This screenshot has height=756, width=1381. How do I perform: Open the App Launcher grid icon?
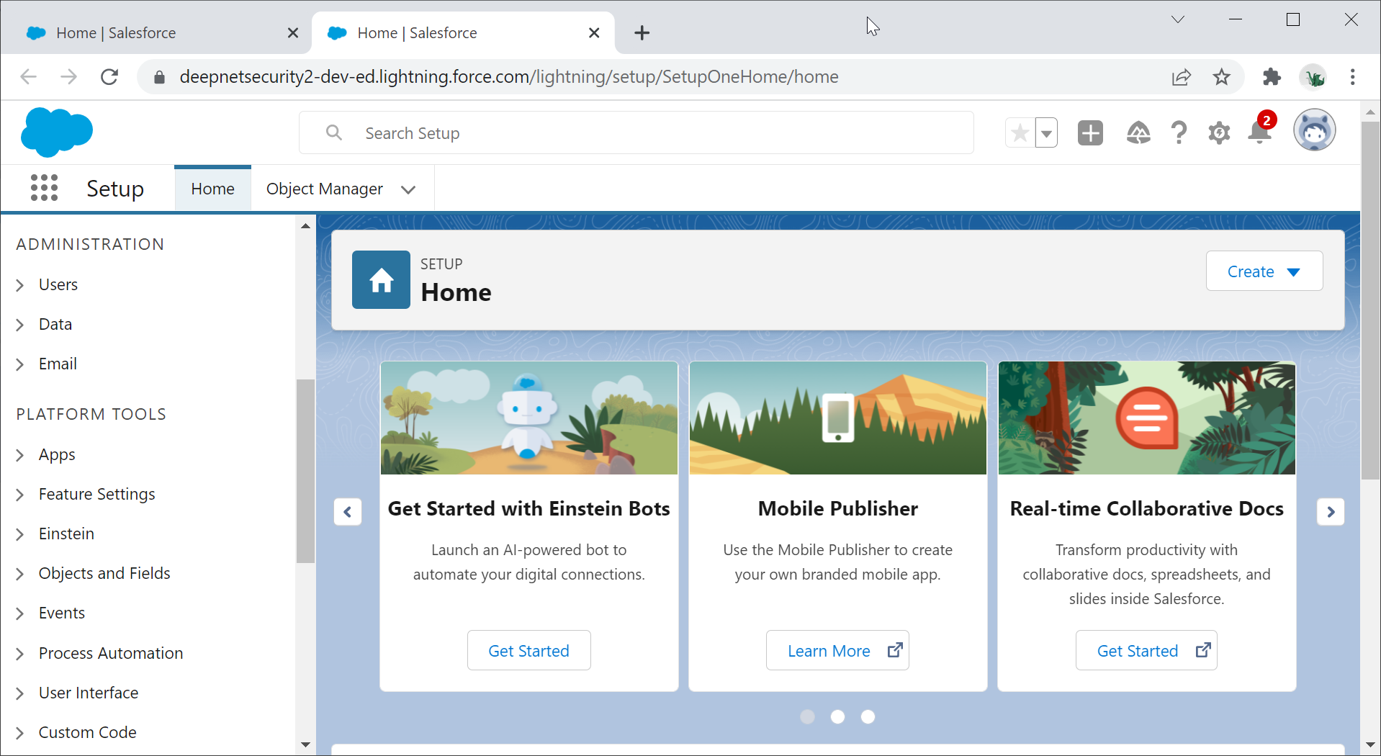[44, 188]
